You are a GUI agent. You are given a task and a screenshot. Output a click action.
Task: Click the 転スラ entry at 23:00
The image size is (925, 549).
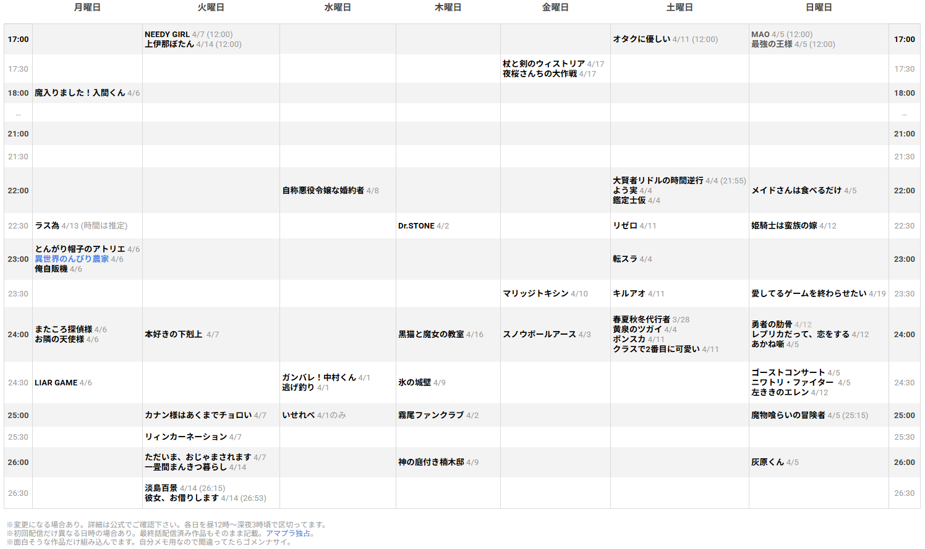click(x=625, y=259)
